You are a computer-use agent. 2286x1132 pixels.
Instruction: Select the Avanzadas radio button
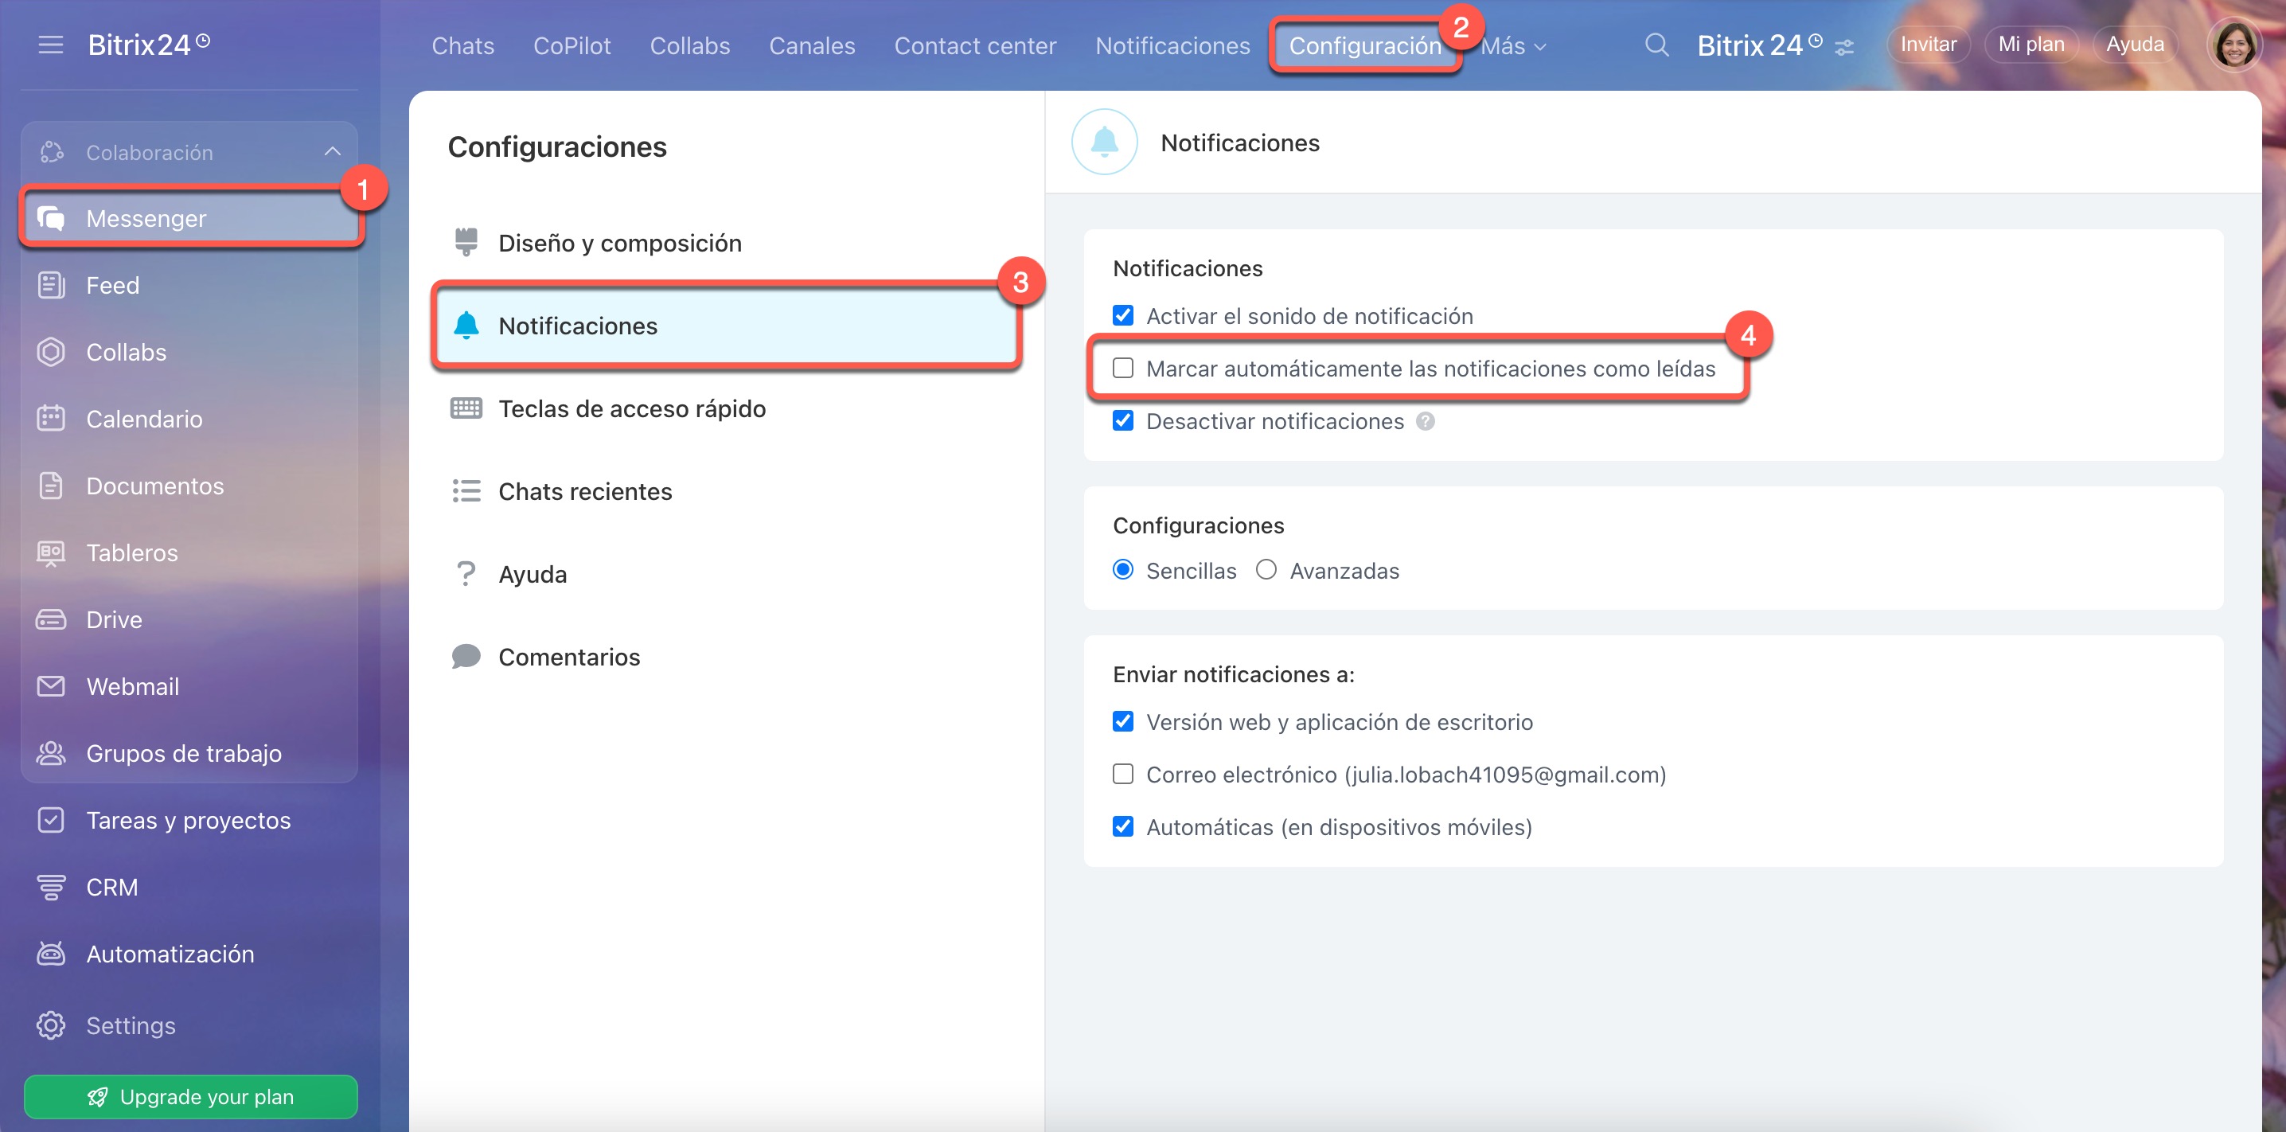1266,569
